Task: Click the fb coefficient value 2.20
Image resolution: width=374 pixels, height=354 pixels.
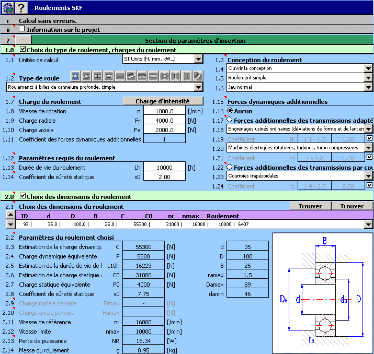Action: click(x=348, y=186)
